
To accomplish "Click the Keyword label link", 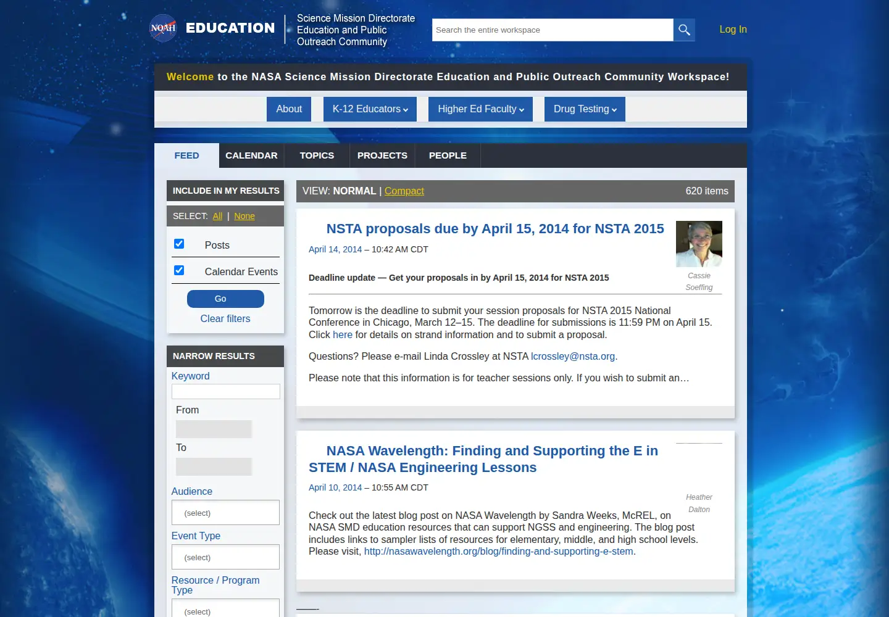I will coord(190,376).
